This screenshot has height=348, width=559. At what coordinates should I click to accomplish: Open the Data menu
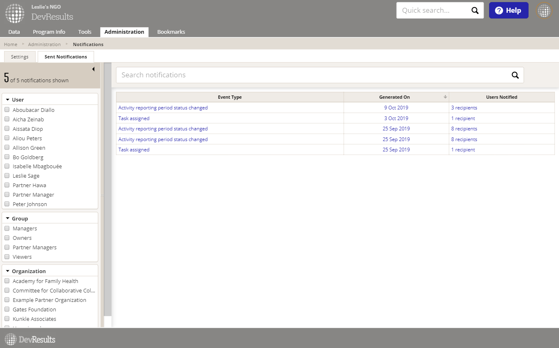14,32
